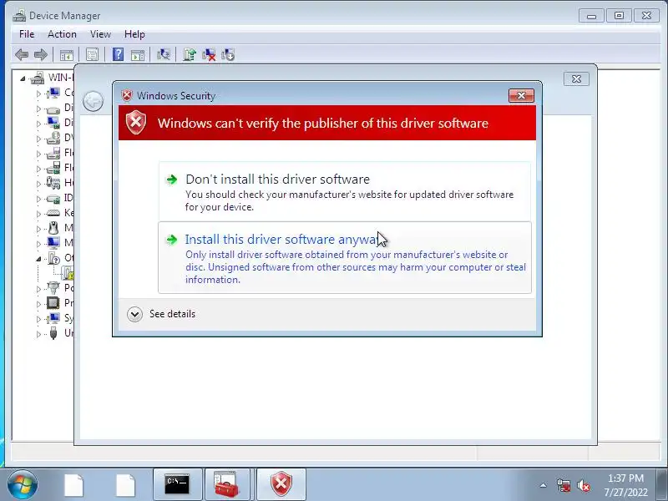Click the Forward arrow in Device Manager toolbar
Screen dimensions: 668x501
coord(40,54)
